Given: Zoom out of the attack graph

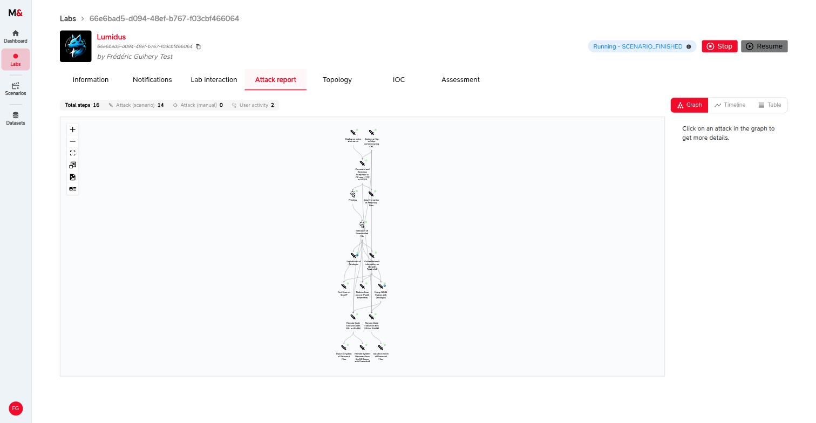Looking at the screenshot, I should (72, 141).
